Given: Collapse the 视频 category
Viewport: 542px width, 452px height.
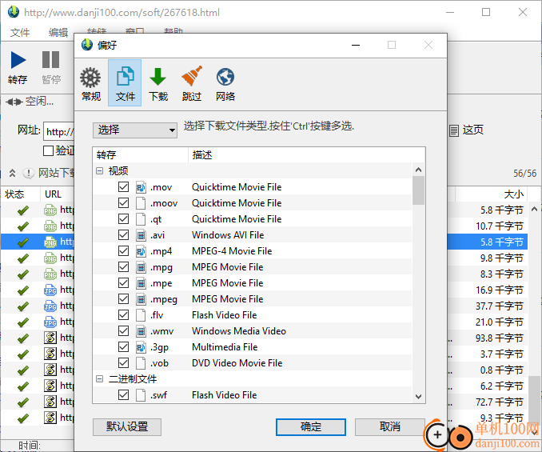Looking at the screenshot, I should click(x=100, y=171).
